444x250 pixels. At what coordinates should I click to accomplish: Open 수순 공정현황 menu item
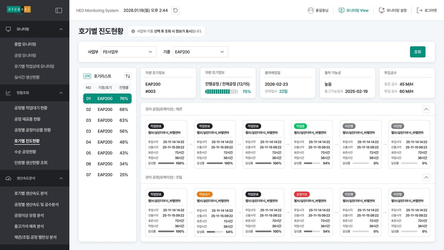tap(25, 152)
